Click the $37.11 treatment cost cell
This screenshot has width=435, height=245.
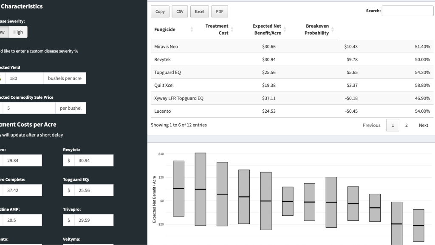268,98
